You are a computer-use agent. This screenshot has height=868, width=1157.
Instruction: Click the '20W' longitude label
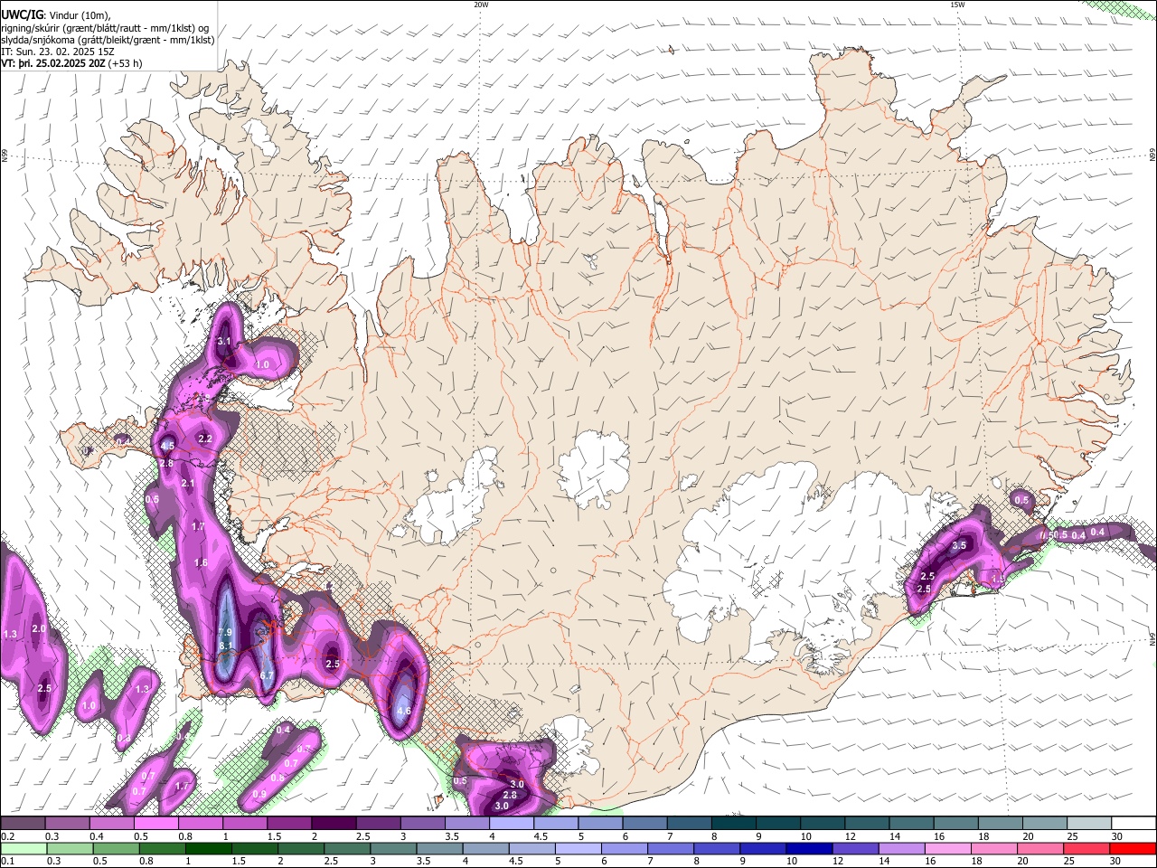(x=481, y=5)
